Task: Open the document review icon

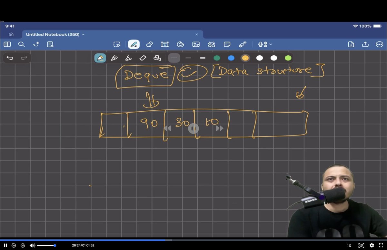Action: pos(50,44)
